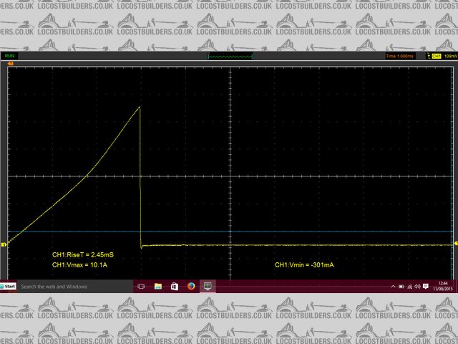Image resolution: width=458 pixels, height=344 pixels.
Task: Click the Search the web and Windows box
Action: click(x=54, y=287)
